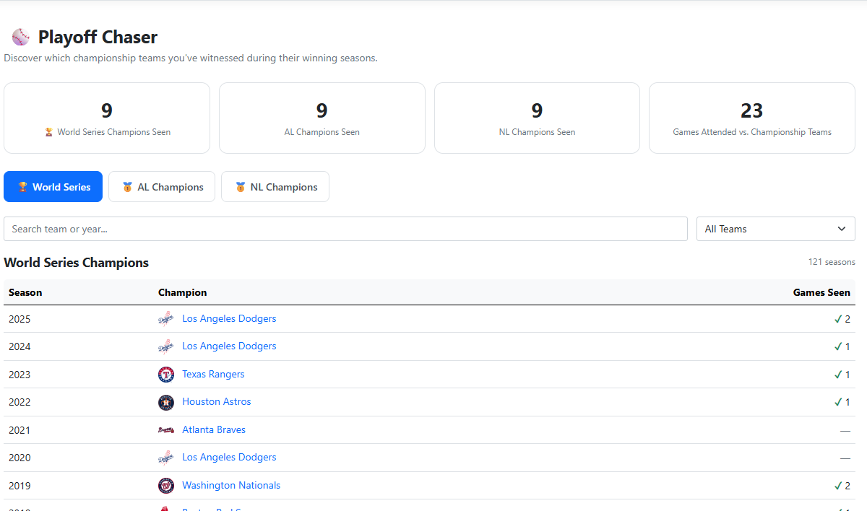Viewport: 867px width, 511px height.
Task: Follow the Houston Astros link
Action: [x=217, y=402]
